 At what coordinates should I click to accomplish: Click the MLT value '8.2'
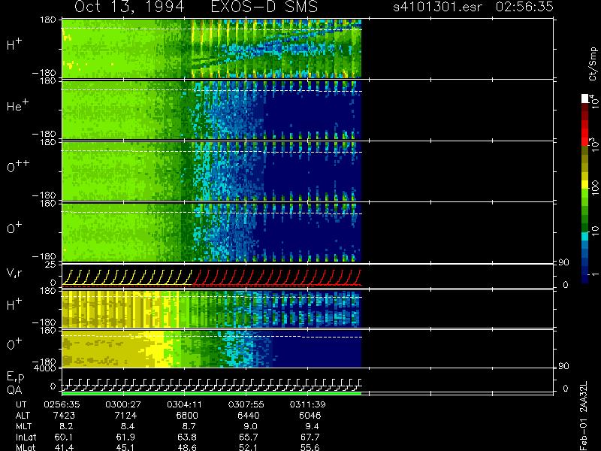pos(67,426)
